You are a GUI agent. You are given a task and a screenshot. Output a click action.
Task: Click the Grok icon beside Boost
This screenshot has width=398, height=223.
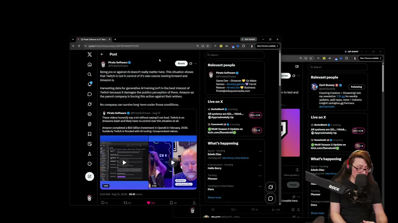(x=191, y=63)
